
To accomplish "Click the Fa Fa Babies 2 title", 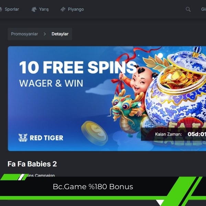I will click(x=32, y=164).
